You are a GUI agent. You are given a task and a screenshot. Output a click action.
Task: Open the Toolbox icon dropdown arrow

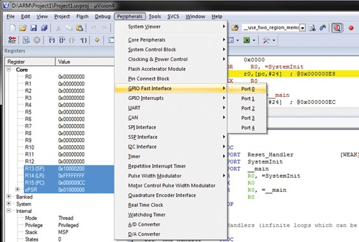274,40
